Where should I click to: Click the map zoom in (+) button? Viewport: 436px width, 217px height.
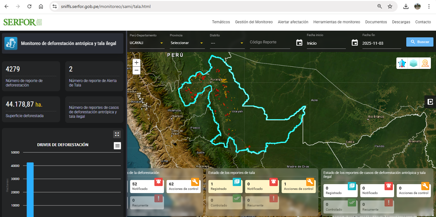point(136,63)
